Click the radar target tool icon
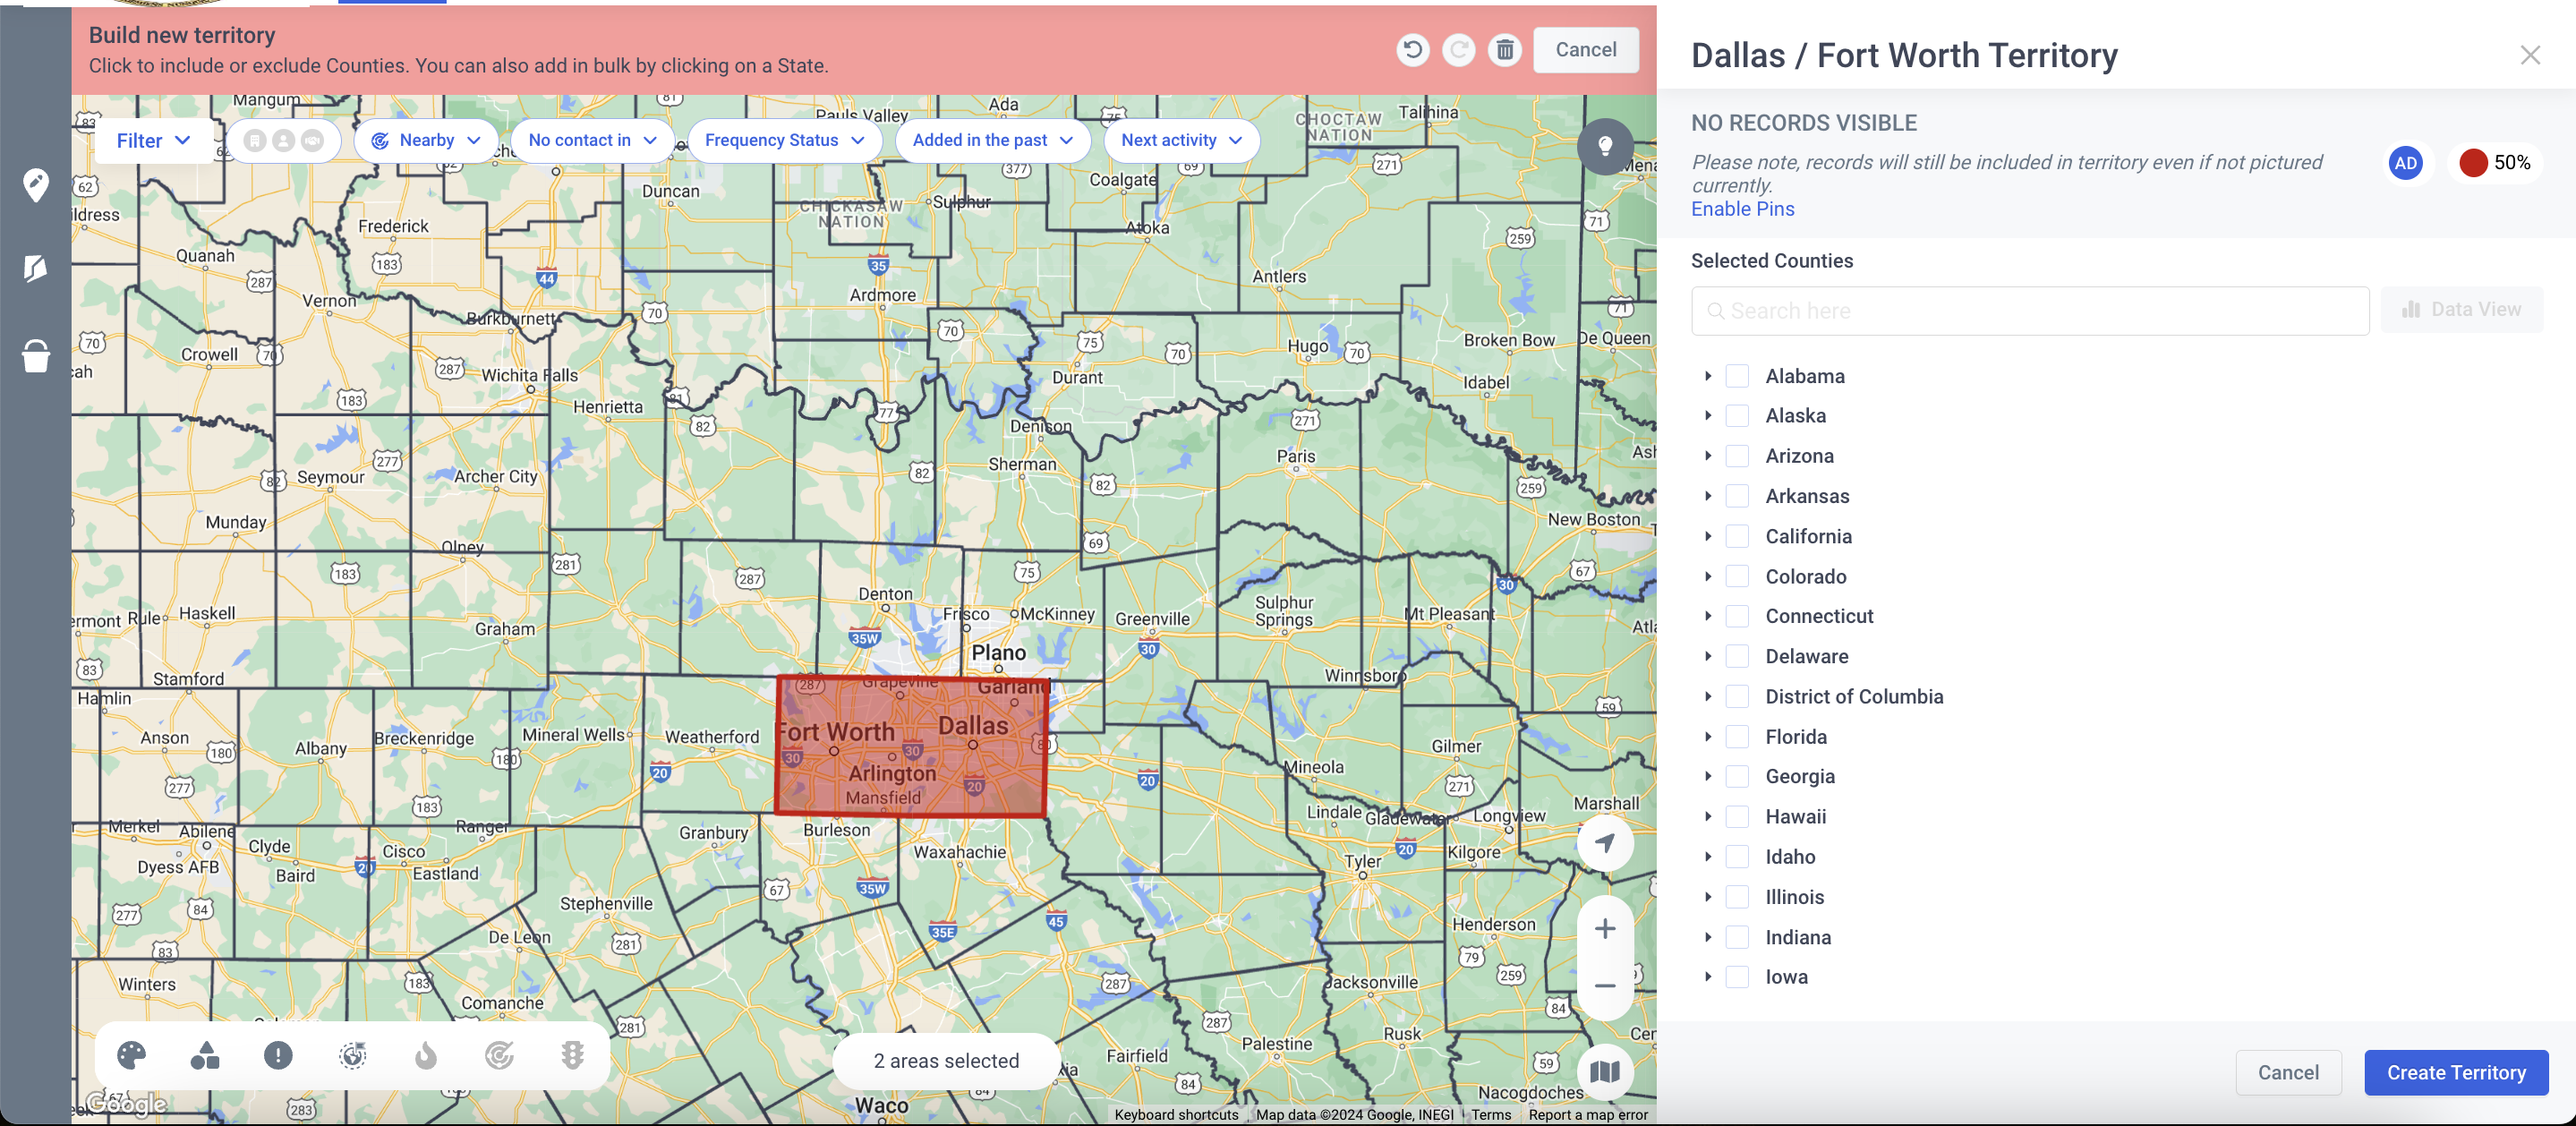The width and height of the screenshot is (2576, 1126). pyautogui.click(x=499, y=1056)
